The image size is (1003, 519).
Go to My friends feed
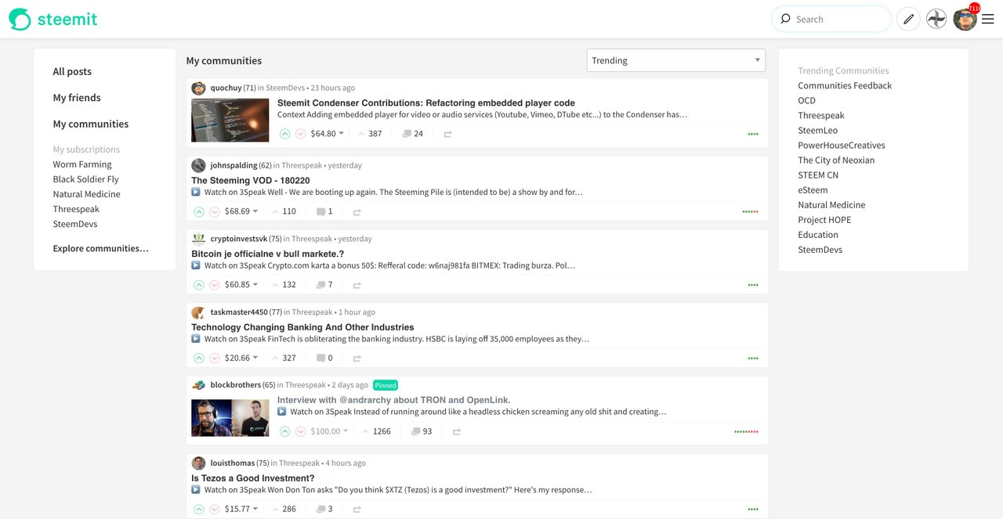(77, 98)
